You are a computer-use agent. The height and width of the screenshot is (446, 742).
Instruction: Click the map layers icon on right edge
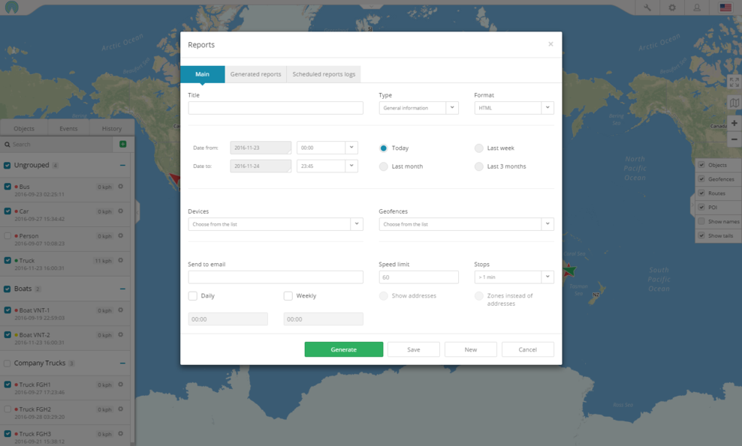pyautogui.click(x=734, y=103)
